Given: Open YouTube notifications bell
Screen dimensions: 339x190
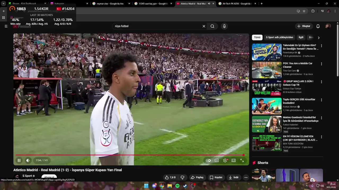Looking at the screenshot, I should point(318,26).
